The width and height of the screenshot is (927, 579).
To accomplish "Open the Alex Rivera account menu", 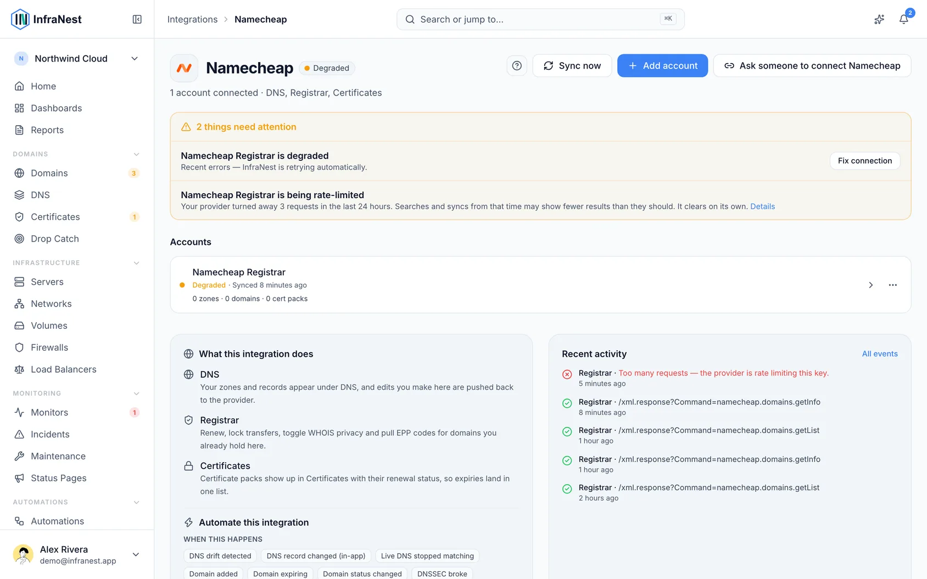I will click(x=77, y=554).
